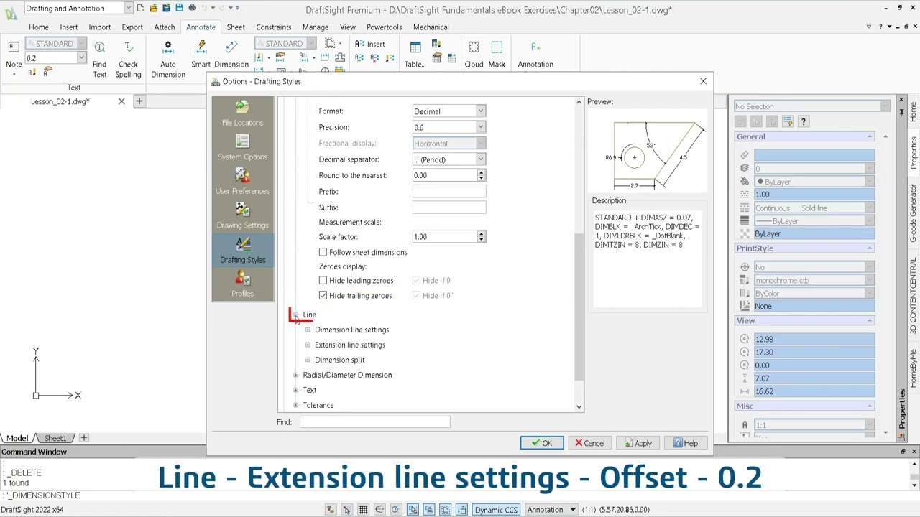Open Profiles category in Options
Viewport: 920px width, 517px height.
pyautogui.click(x=242, y=284)
